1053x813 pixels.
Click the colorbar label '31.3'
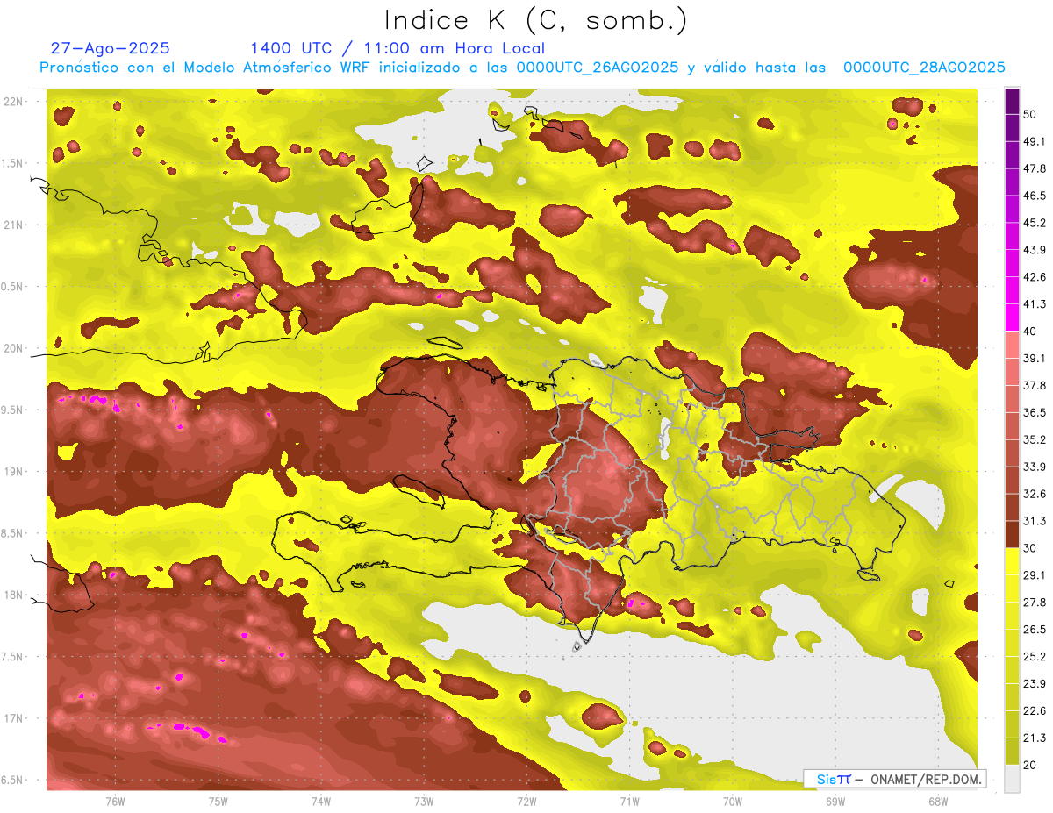click(x=1035, y=521)
